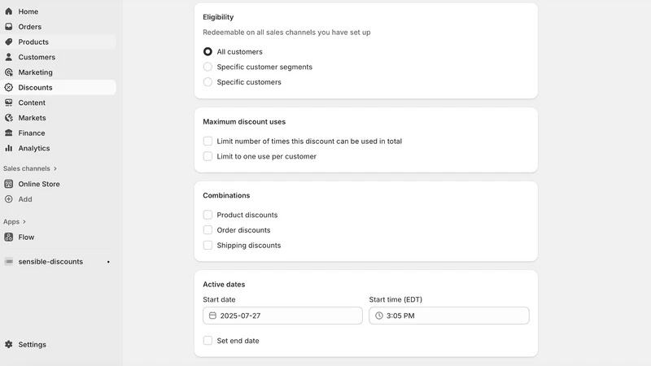This screenshot has height=366, width=651.
Task: Open the Home menu item
Action: [x=58, y=11]
